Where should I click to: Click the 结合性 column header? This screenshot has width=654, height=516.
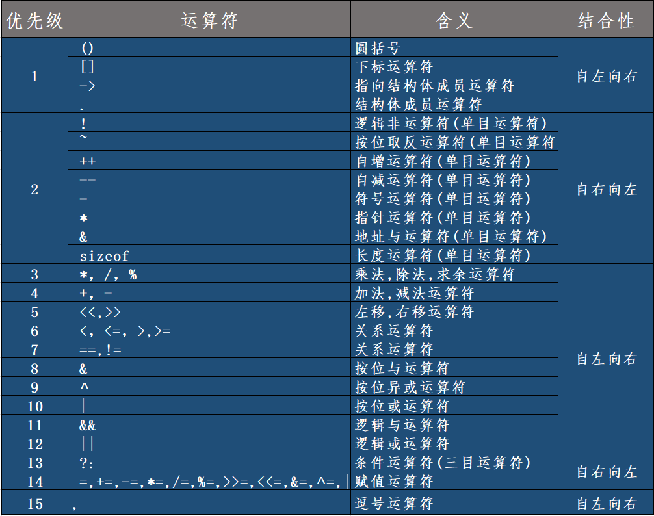tap(606, 19)
